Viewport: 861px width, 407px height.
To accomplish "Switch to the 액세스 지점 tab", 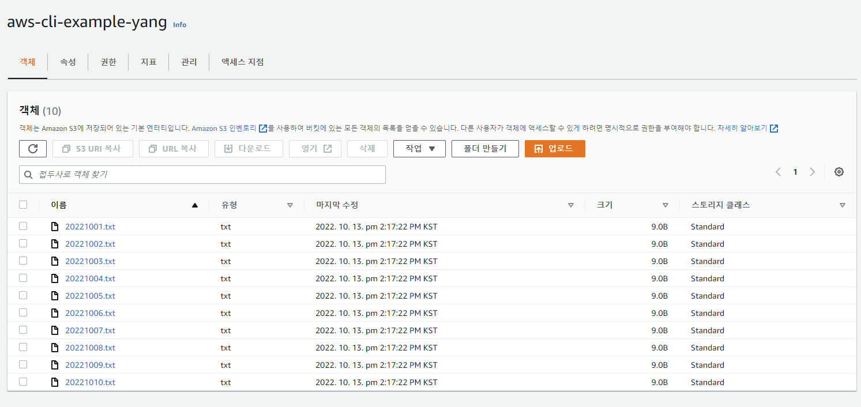I will (243, 62).
